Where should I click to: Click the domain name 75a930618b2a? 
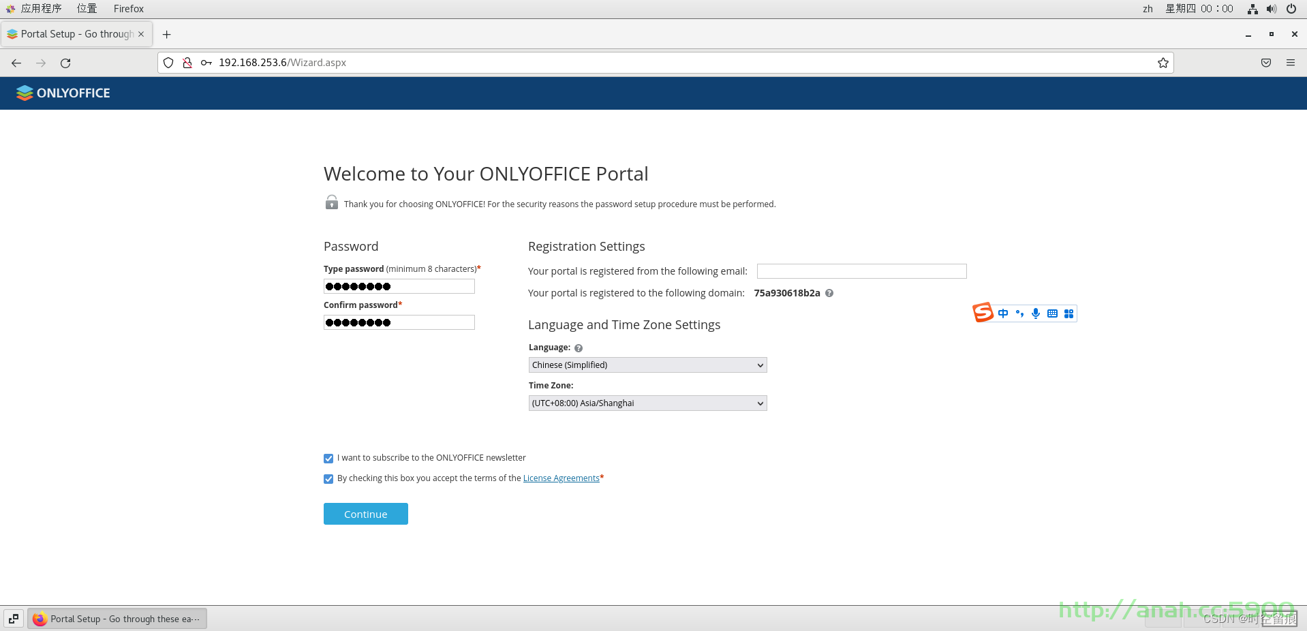point(787,293)
